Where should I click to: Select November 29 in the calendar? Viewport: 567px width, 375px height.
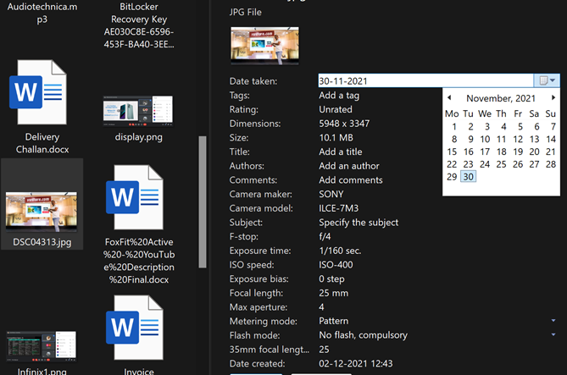(x=452, y=177)
